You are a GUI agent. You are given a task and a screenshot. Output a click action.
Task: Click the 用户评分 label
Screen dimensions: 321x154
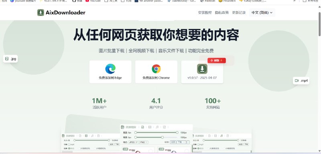coord(156,107)
